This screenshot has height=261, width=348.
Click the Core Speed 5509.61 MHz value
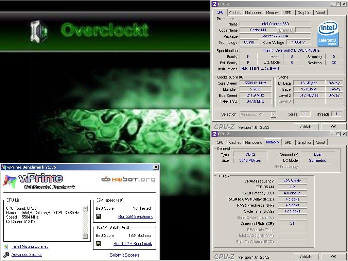pyautogui.click(x=256, y=83)
